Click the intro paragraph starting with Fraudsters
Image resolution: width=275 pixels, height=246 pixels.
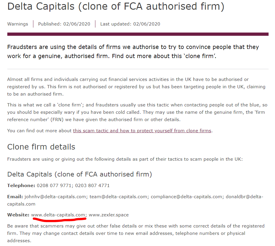coord(133,52)
